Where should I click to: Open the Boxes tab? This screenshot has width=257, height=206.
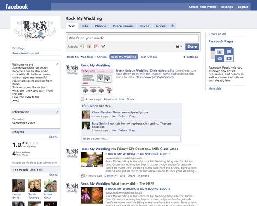(144, 26)
